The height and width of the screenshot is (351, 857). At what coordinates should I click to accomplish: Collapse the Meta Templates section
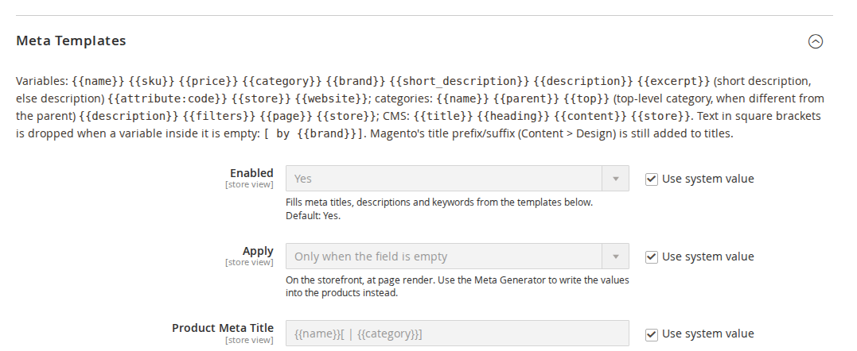[815, 41]
